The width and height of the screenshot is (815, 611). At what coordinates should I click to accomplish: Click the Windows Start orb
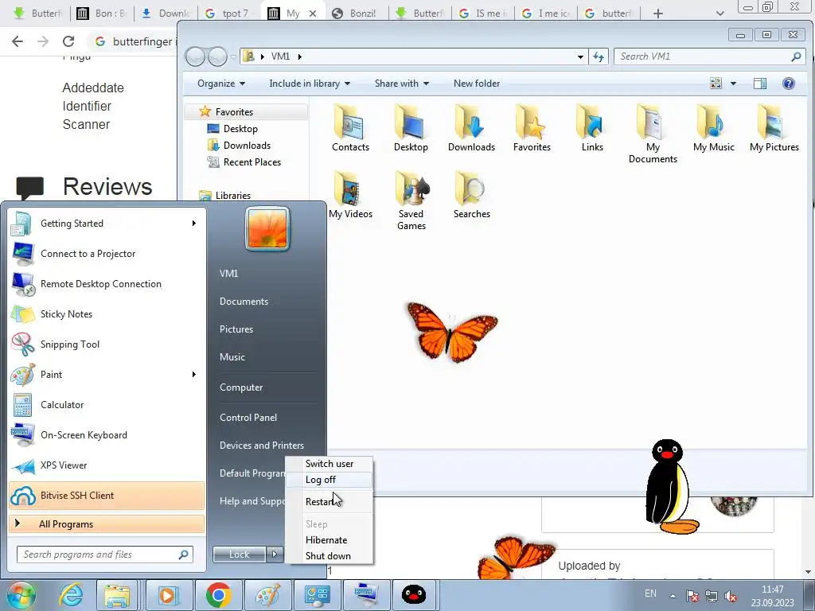(21, 595)
